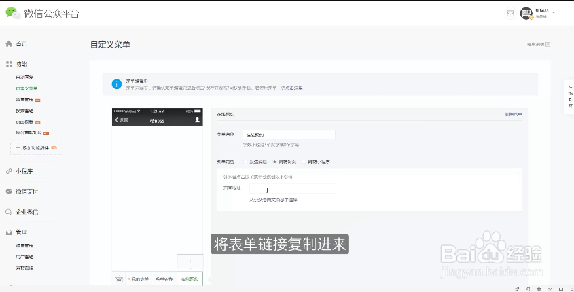The width and height of the screenshot is (574, 292).
Task: Select 菜单名称 menu tab
Action: (164, 279)
